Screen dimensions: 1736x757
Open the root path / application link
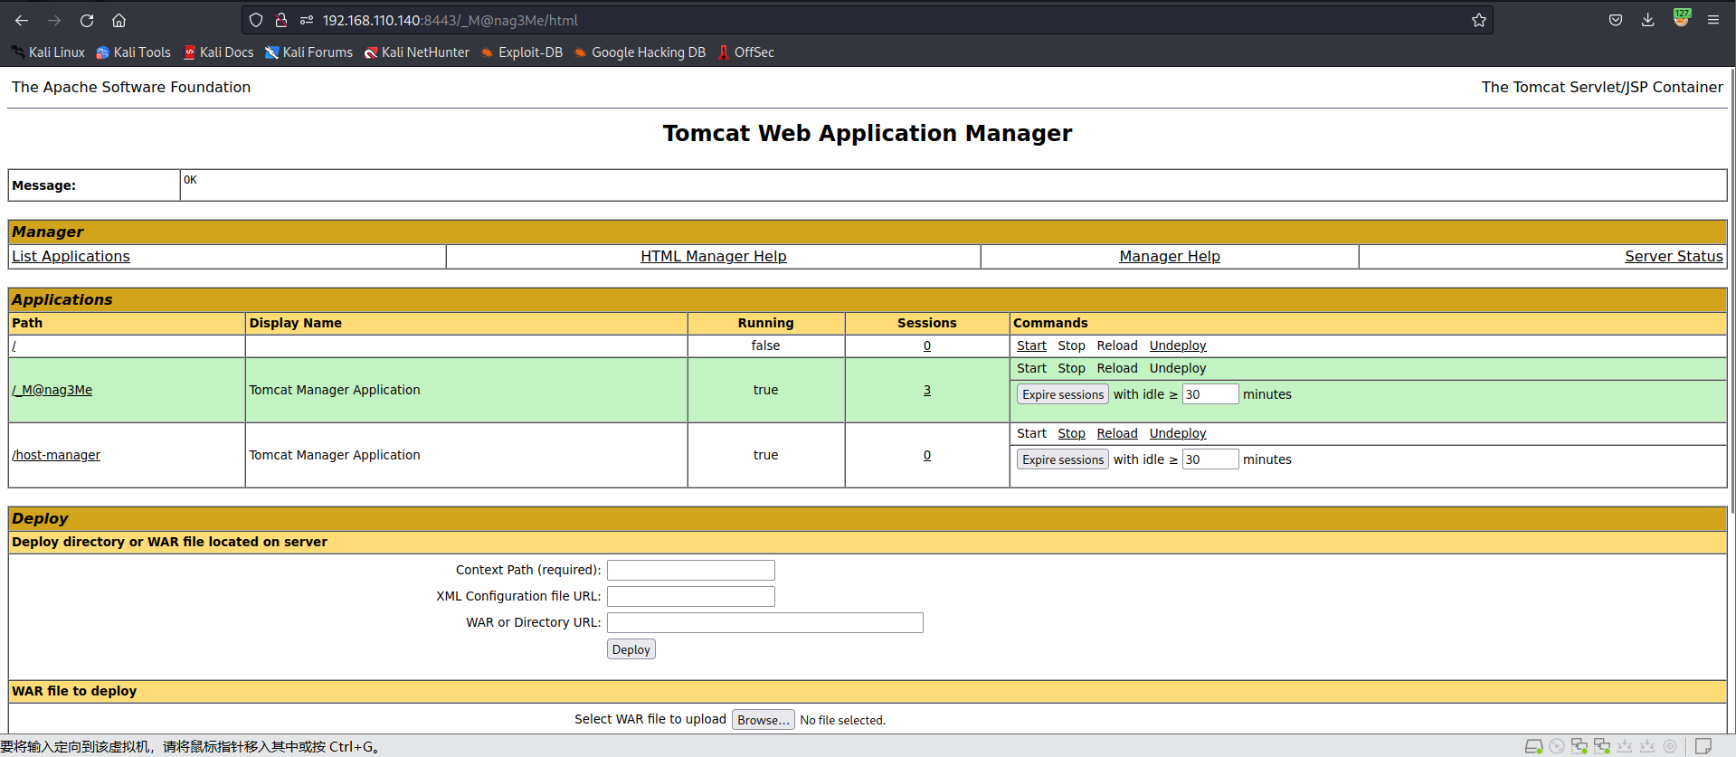click(14, 345)
